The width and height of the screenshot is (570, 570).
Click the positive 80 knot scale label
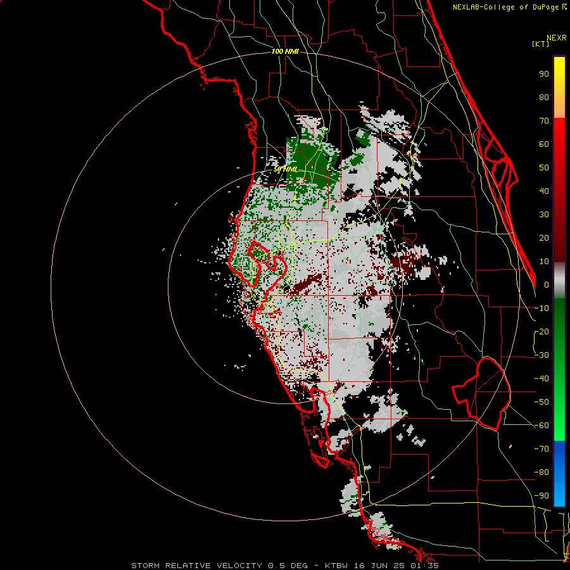click(x=544, y=98)
